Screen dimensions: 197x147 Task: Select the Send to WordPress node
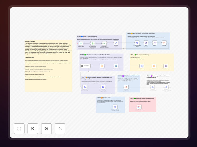coord(116,66)
